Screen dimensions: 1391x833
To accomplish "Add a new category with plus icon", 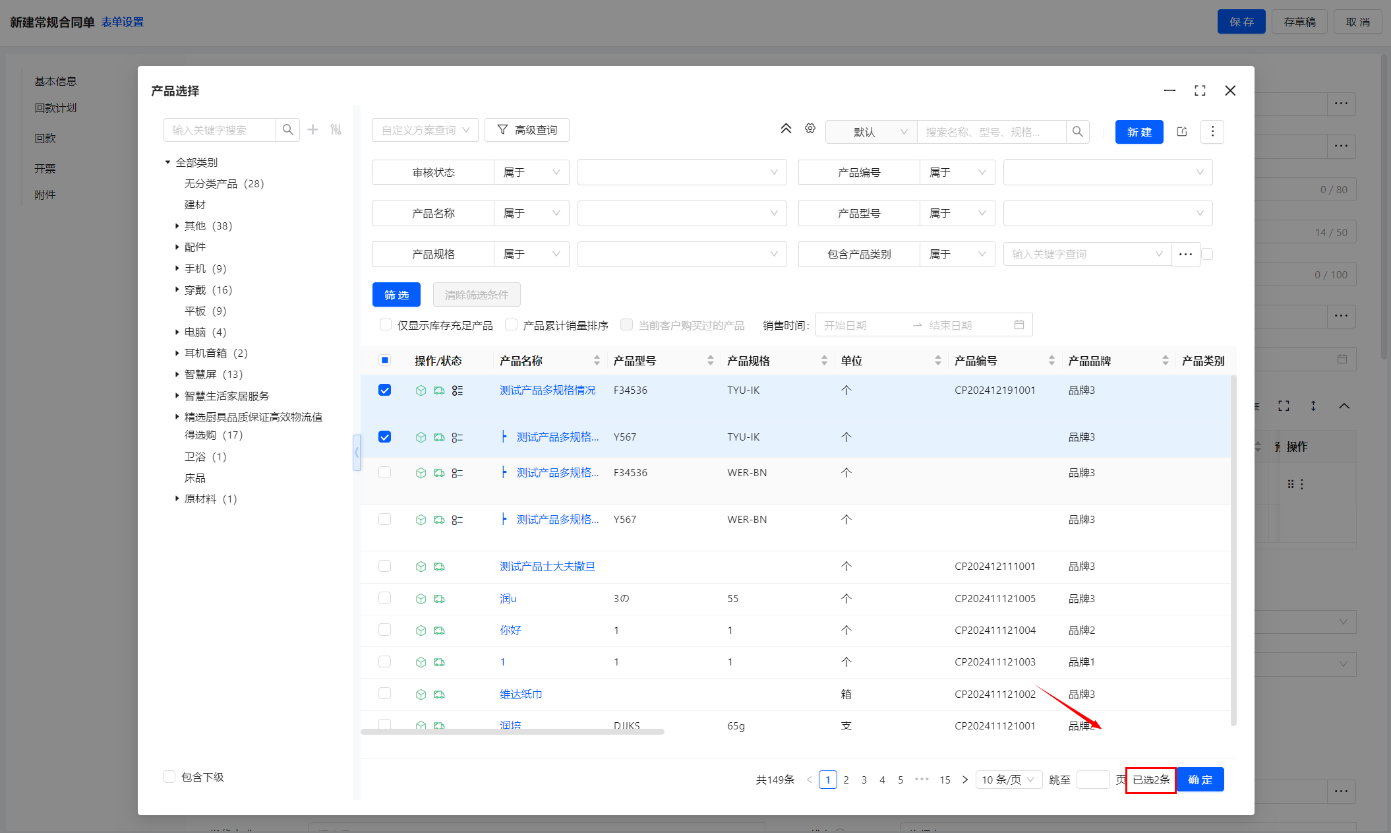I will coord(313,130).
